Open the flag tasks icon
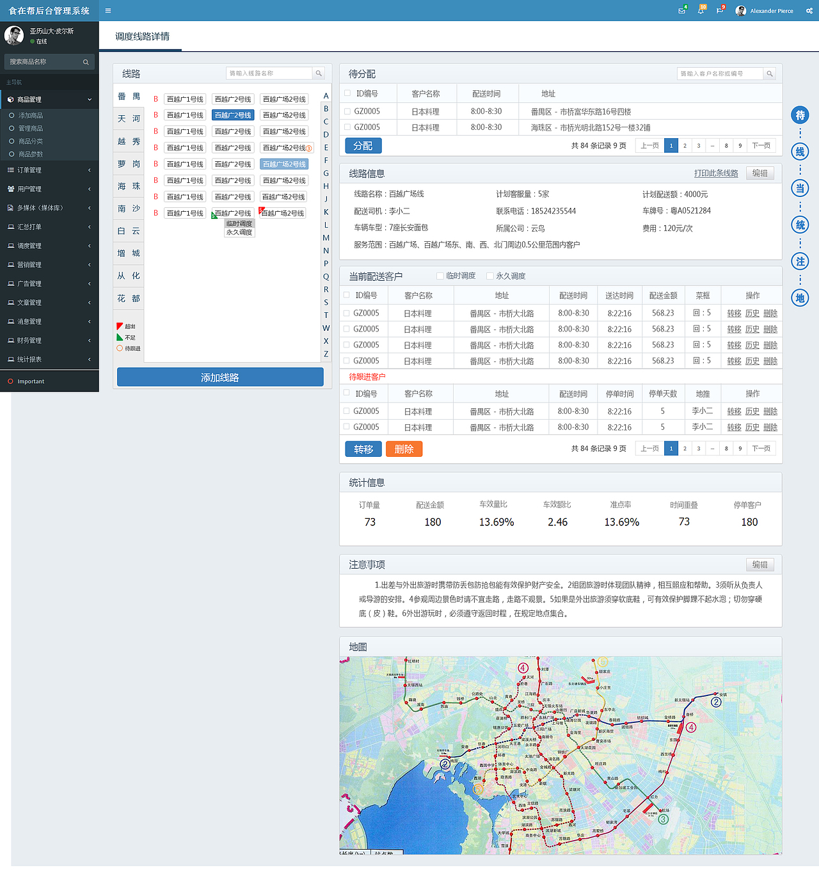This screenshot has width=819, height=888. point(720,11)
